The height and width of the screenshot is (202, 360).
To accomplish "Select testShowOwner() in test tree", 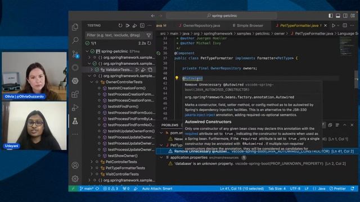I will 123,156.
